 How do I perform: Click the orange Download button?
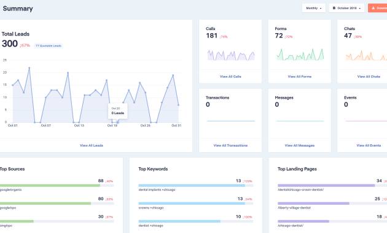tap(378, 8)
